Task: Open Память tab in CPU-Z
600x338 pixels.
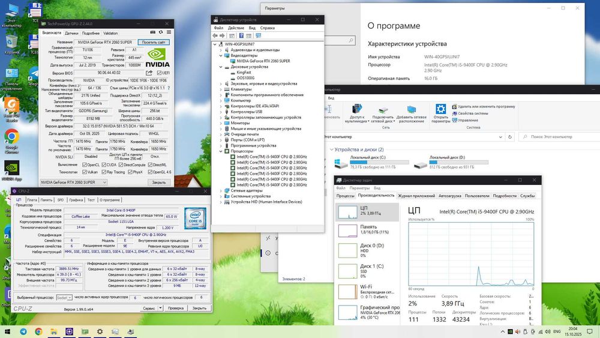Action: pos(46,200)
